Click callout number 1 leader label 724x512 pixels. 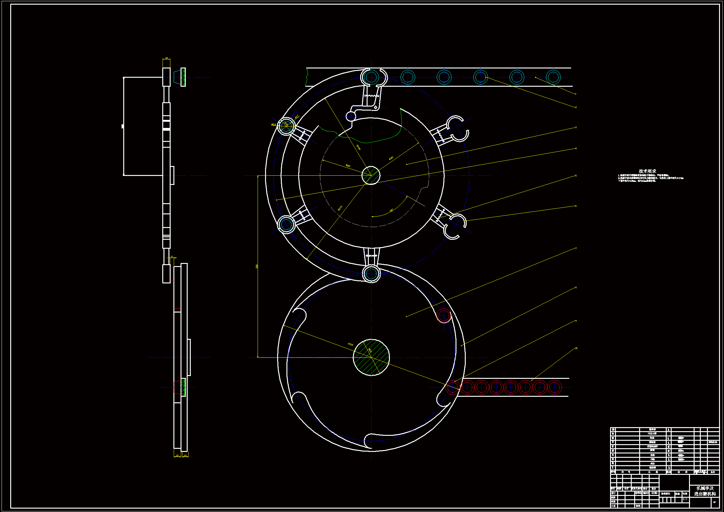click(576, 94)
